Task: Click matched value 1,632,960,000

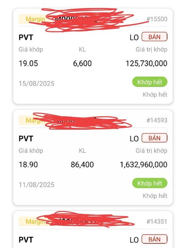Action: tap(144, 165)
